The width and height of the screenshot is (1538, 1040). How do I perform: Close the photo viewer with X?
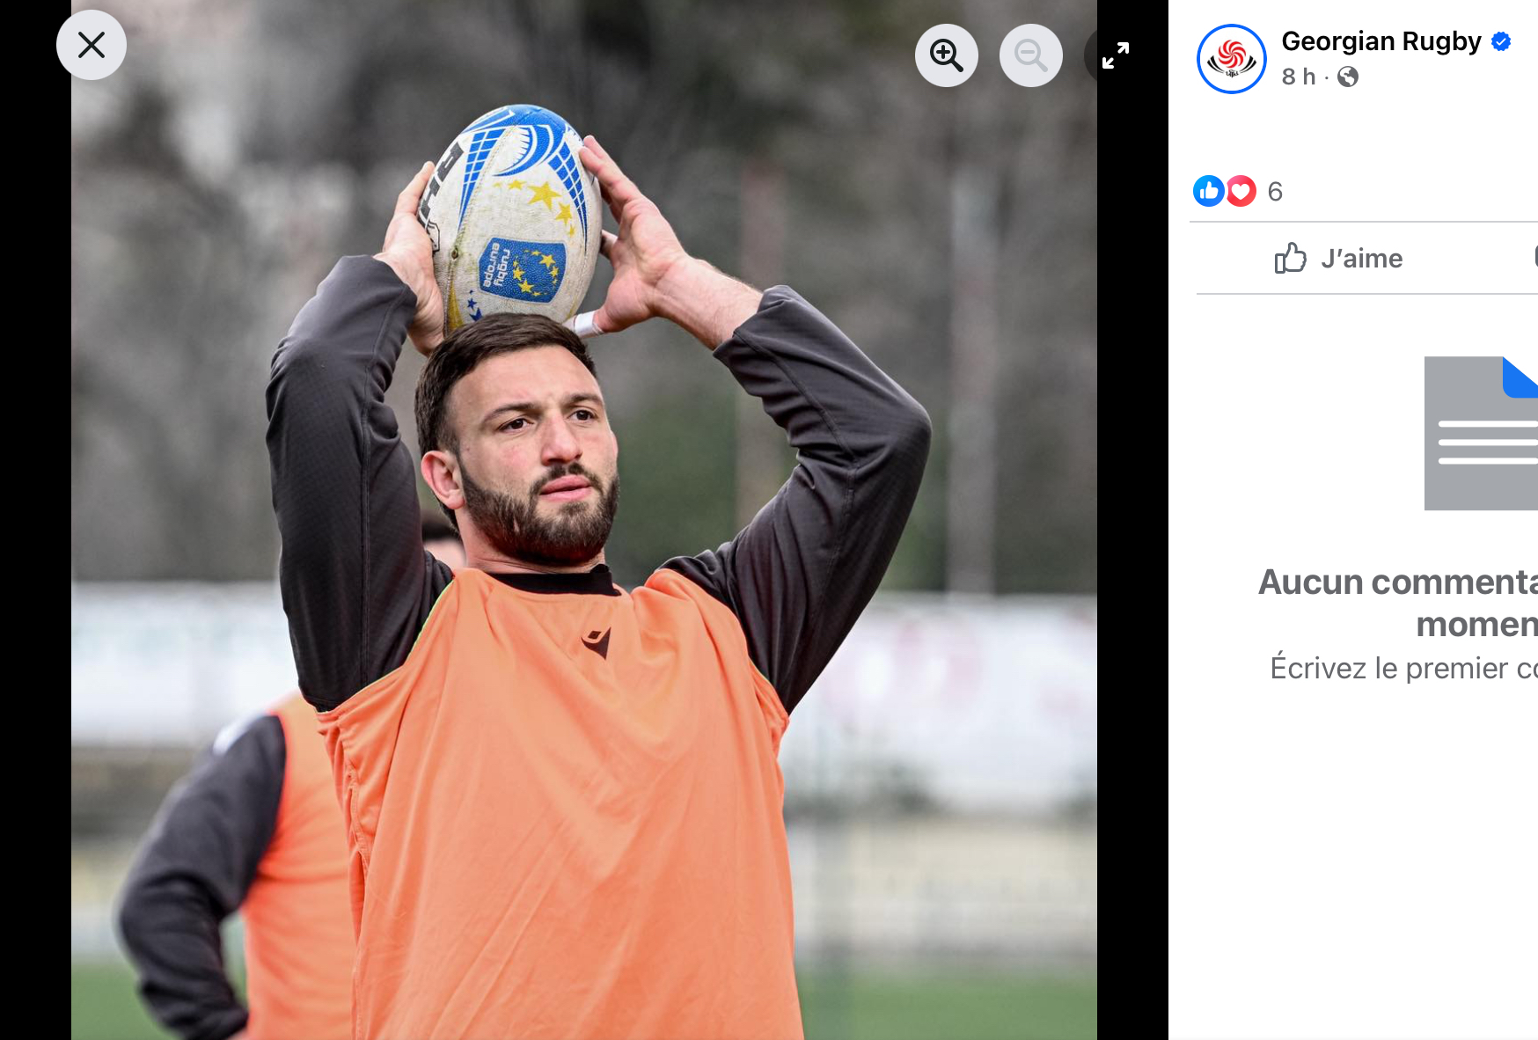(92, 45)
